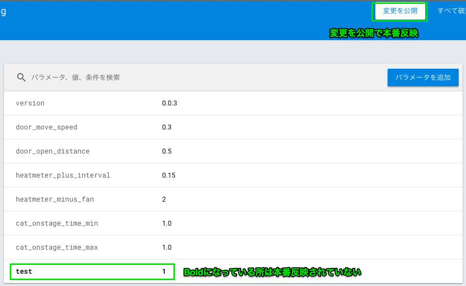Select the version parameter name
Image resolution: width=466 pixels, height=286 pixels.
coord(30,104)
